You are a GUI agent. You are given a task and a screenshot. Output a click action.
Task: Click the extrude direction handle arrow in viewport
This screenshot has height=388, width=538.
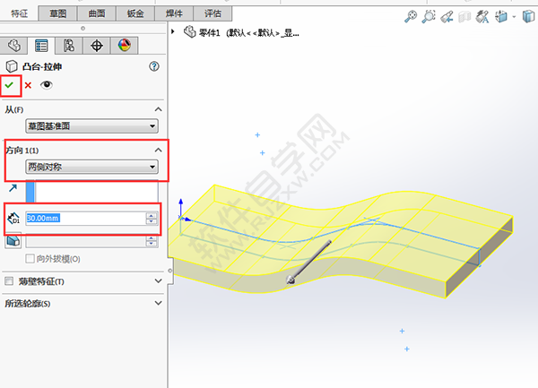[309, 262]
